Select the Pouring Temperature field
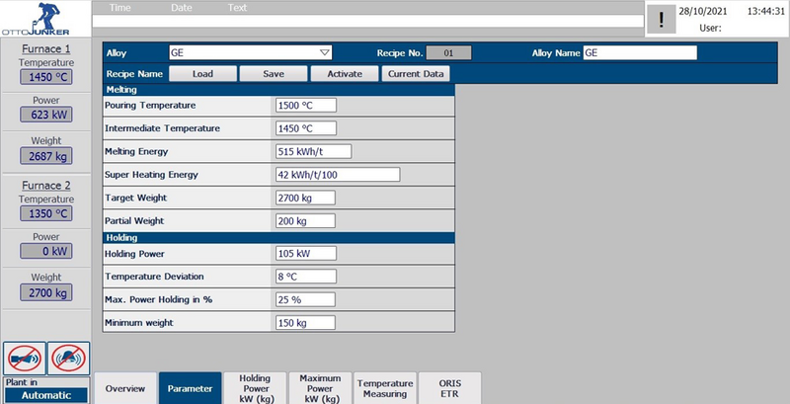The height and width of the screenshot is (404, 790). (x=306, y=105)
